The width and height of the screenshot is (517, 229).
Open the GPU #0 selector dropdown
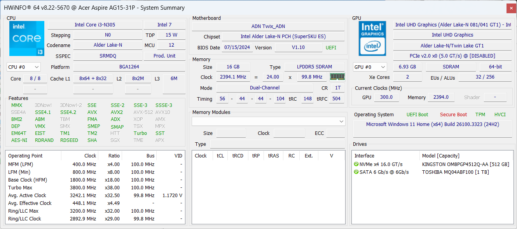370,67
